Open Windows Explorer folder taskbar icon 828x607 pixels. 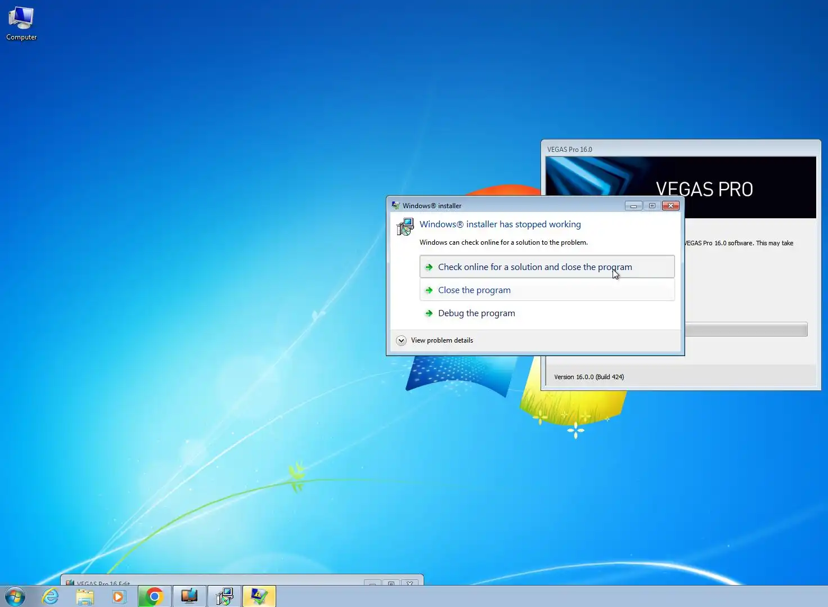[x=85, y=596]
